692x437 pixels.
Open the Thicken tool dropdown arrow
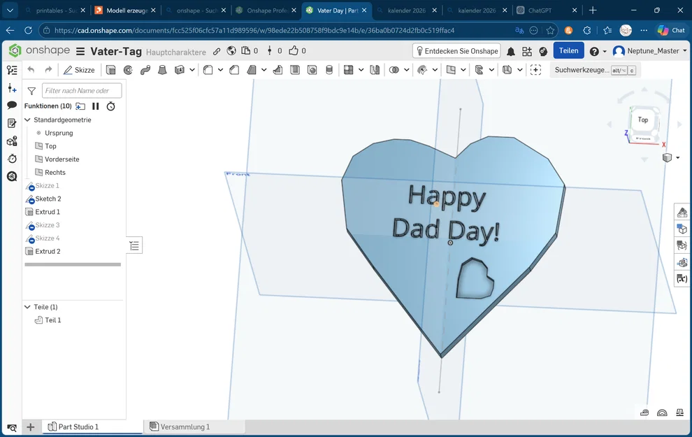[x=192, y=70]
